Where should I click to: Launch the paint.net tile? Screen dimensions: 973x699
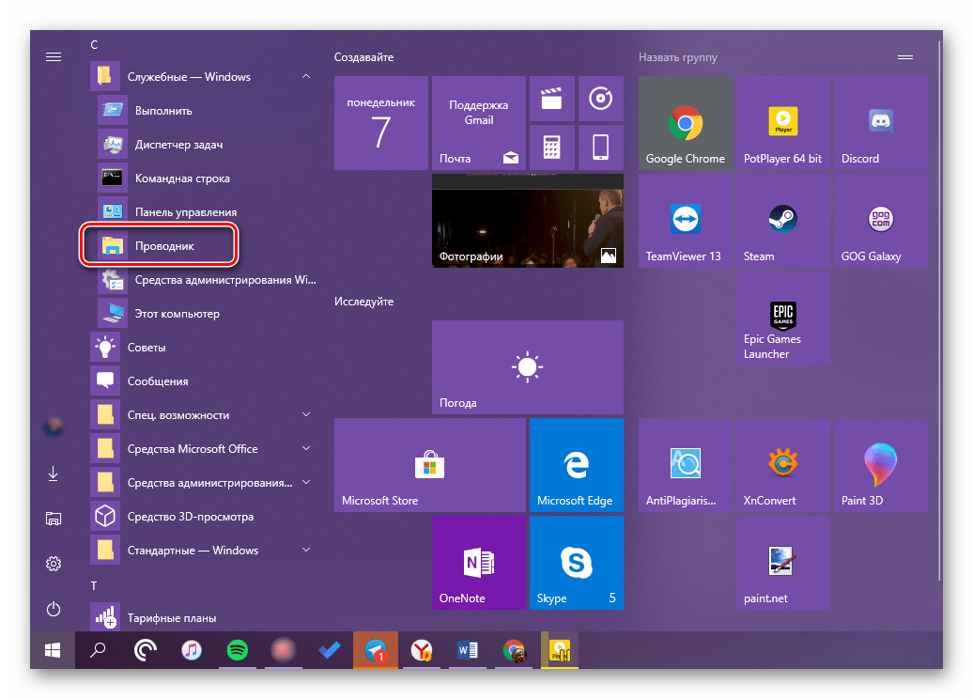point(783,563)
